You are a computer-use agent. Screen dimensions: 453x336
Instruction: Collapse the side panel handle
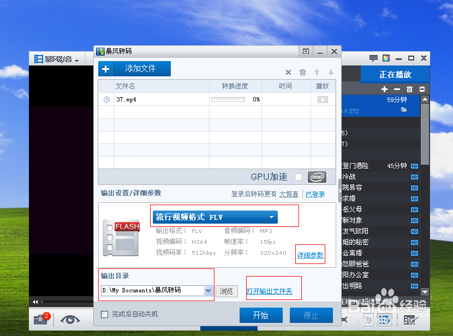(340, 191)
